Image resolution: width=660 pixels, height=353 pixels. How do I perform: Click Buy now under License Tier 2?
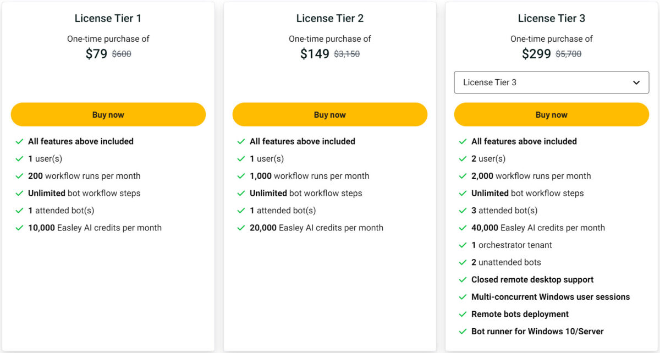pyautogui.click(x=329, y=114)
